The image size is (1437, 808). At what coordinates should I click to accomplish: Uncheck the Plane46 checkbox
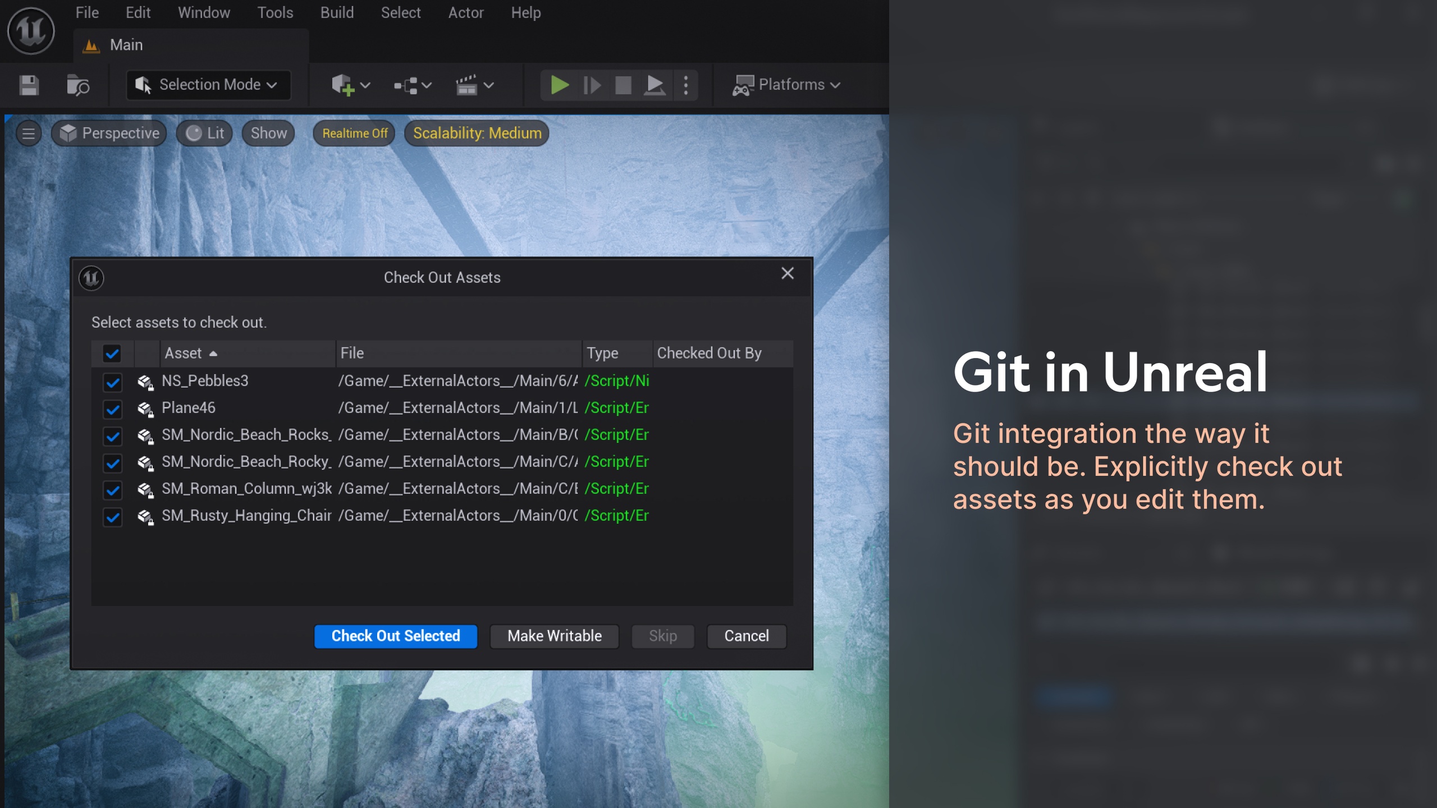click(112, 410)
